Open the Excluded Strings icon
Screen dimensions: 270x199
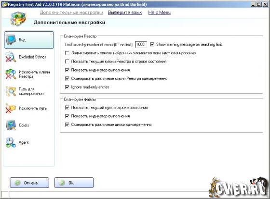(11, 57)
